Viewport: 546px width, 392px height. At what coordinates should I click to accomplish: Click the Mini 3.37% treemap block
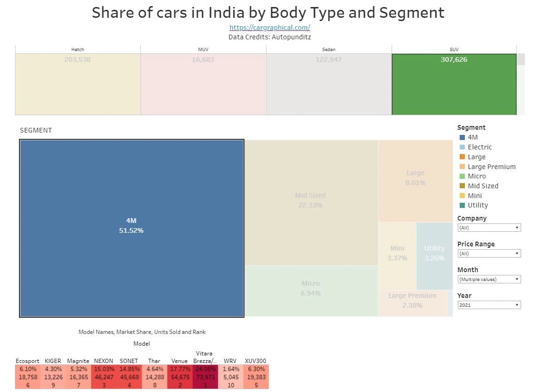[x=397, y=256]
